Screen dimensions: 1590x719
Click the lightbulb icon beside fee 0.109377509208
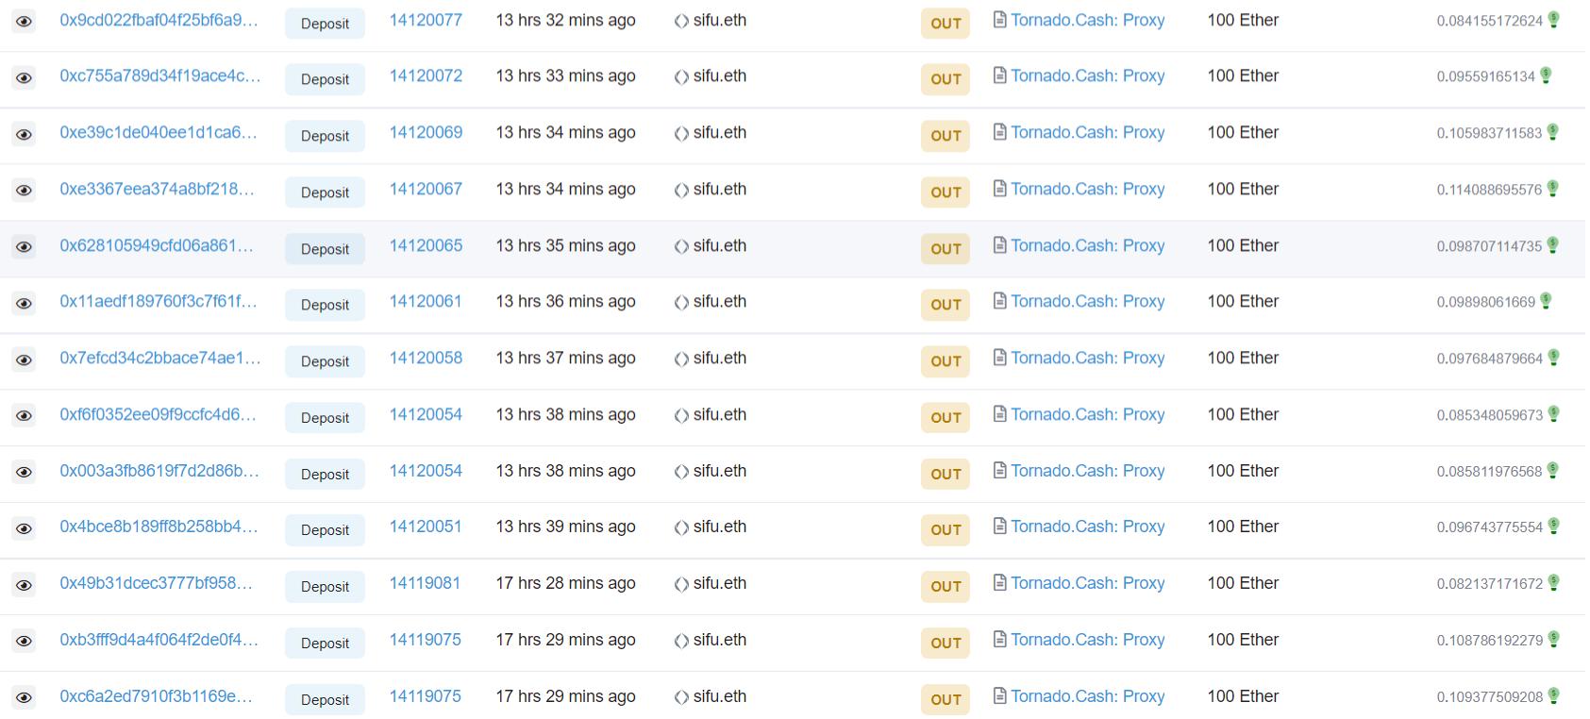1553,695
